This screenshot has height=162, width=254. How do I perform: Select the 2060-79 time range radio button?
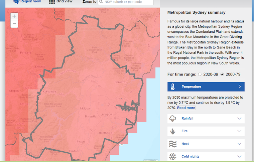click(x=222, y=74)
